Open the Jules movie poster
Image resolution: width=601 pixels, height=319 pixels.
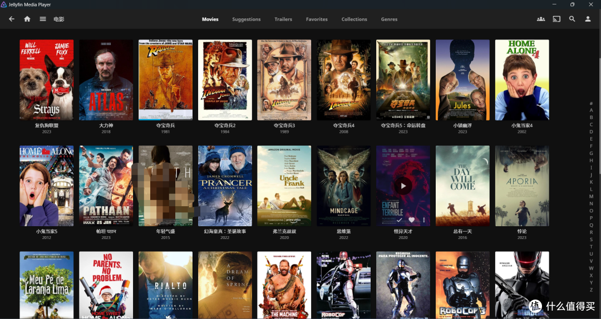pyautogui.click(x=462, y=80)
